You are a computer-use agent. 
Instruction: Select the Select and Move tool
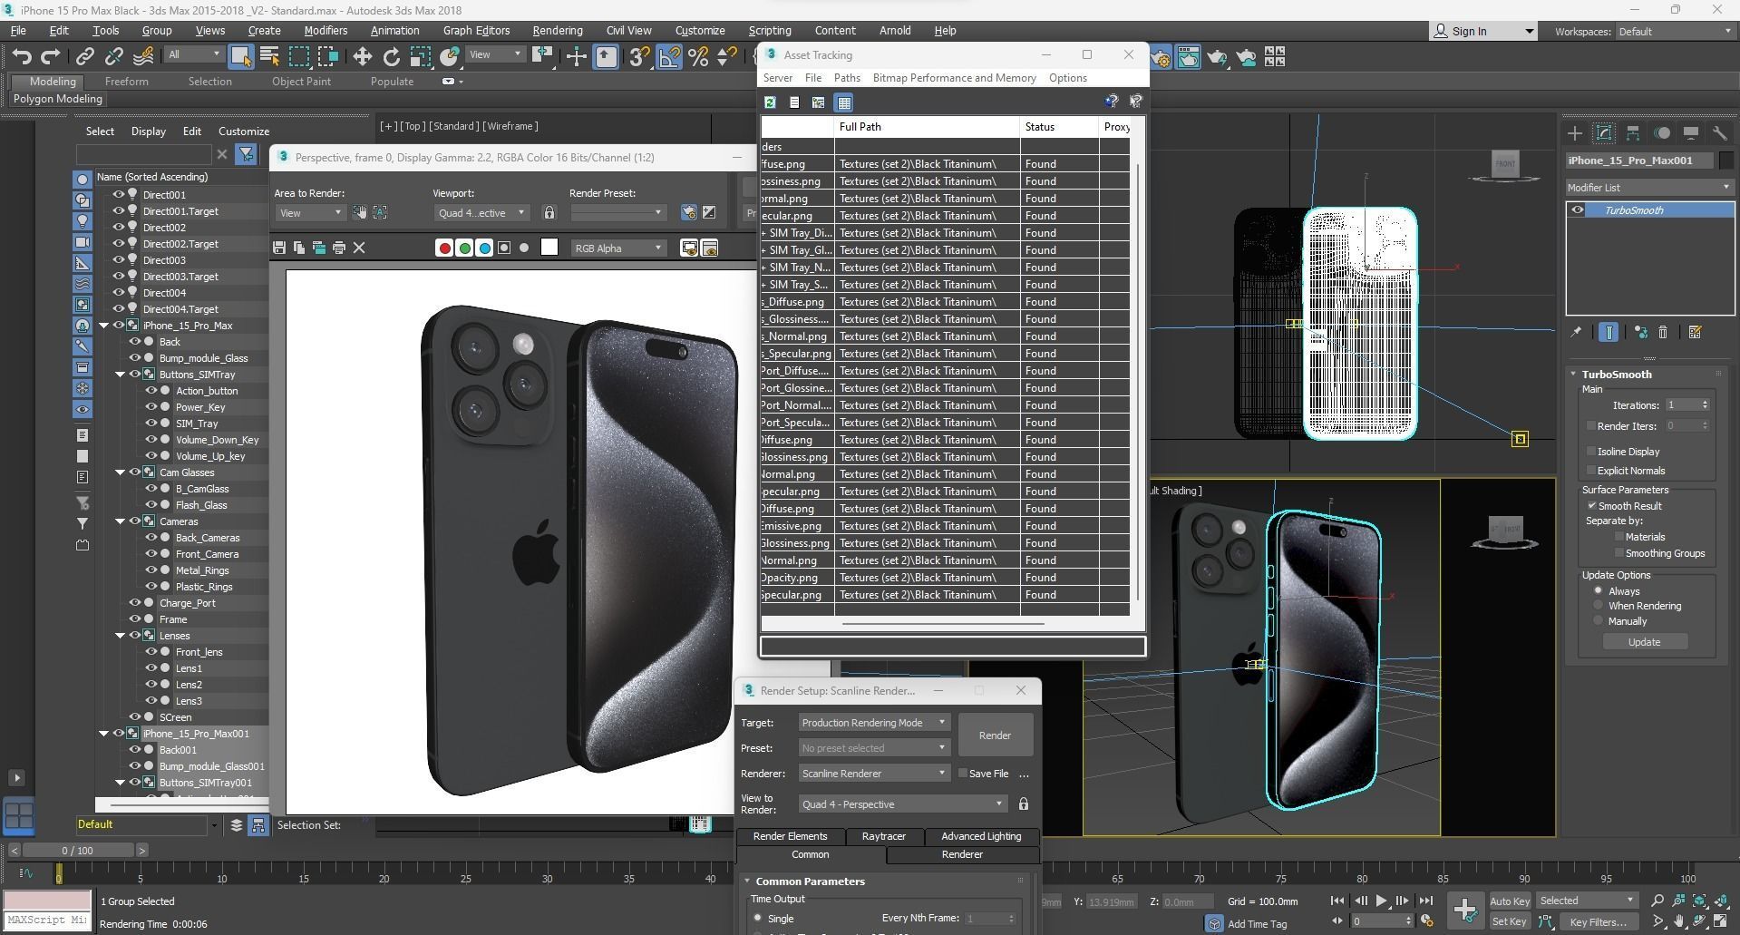tap(362, 57)
